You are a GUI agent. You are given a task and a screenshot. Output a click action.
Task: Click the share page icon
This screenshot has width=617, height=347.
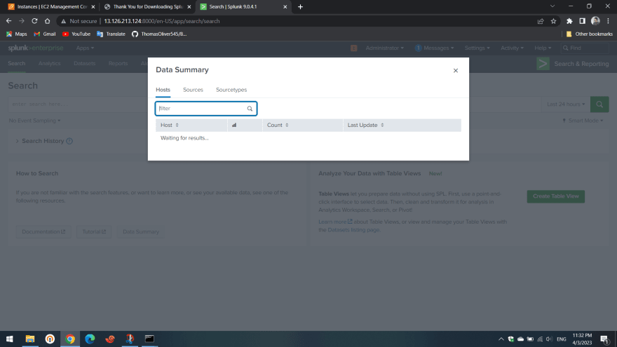pos(541,21)
